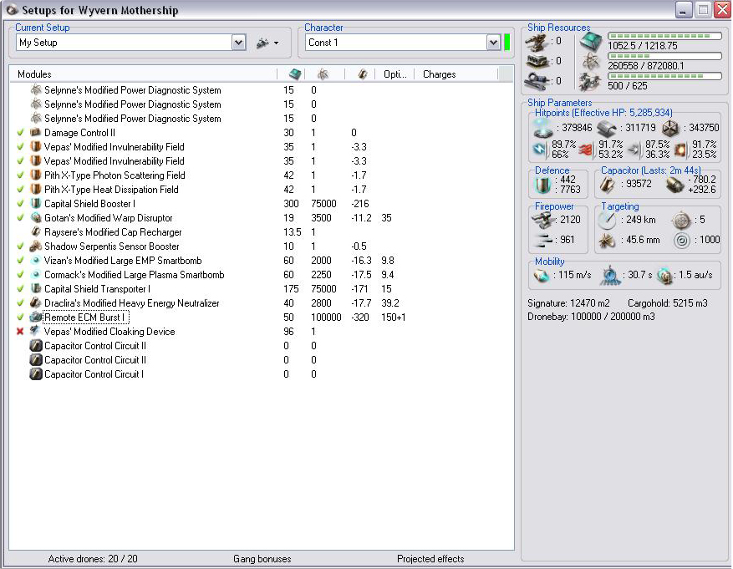733x569 pixels.
Task: Select the Remote ECM Burst I row
Action: tap(262, 318)
